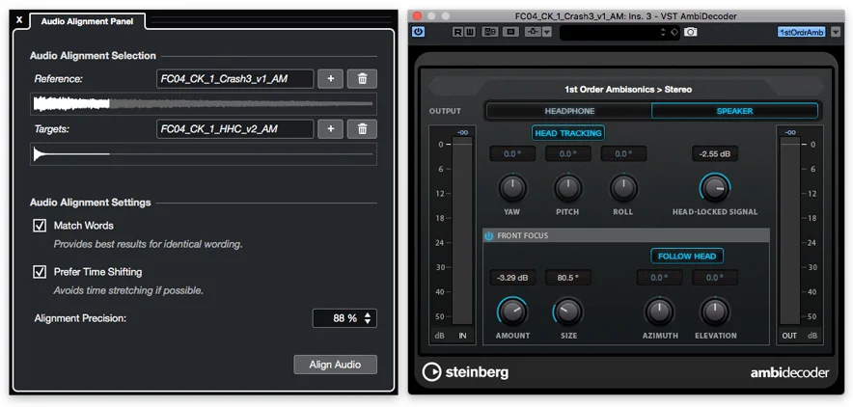Image resolution: width=853 pixels, height=407 pixels.
Task: Switch A/B settings comparison icon
Action: click(489, 32)
